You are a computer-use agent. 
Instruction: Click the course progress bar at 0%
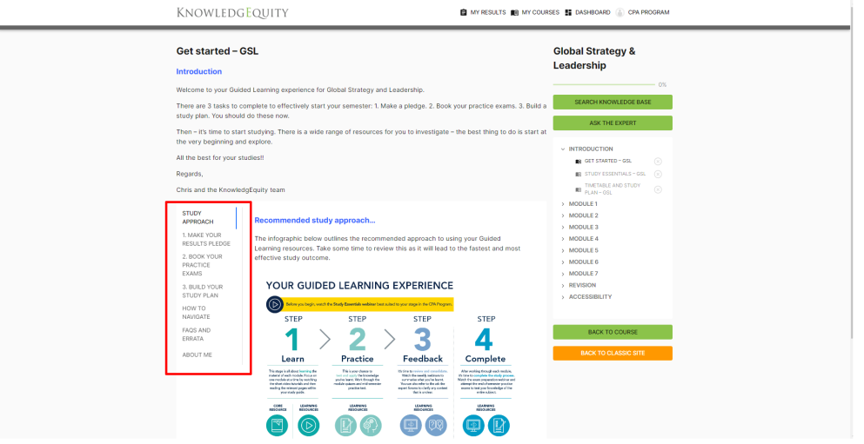click(x=604, y=84)
